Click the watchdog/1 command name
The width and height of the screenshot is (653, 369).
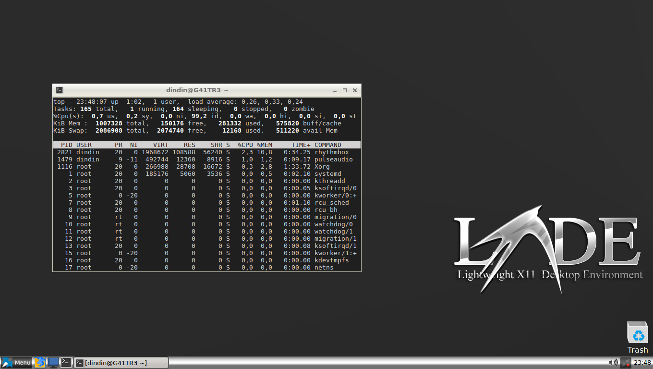point(334,232)
